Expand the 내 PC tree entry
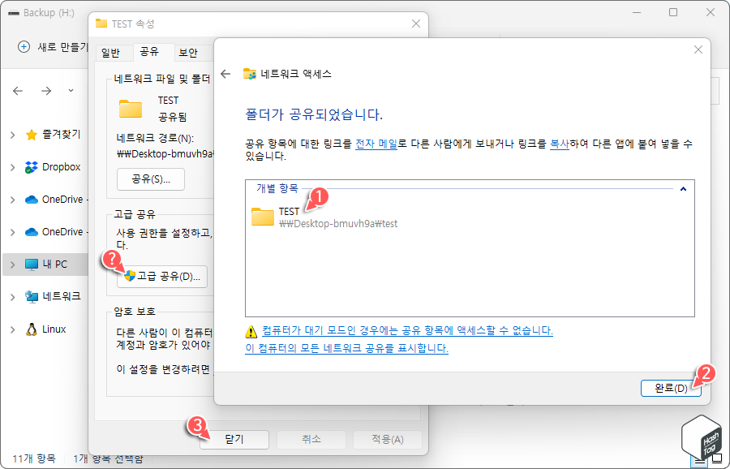 (x=14, y=264)
